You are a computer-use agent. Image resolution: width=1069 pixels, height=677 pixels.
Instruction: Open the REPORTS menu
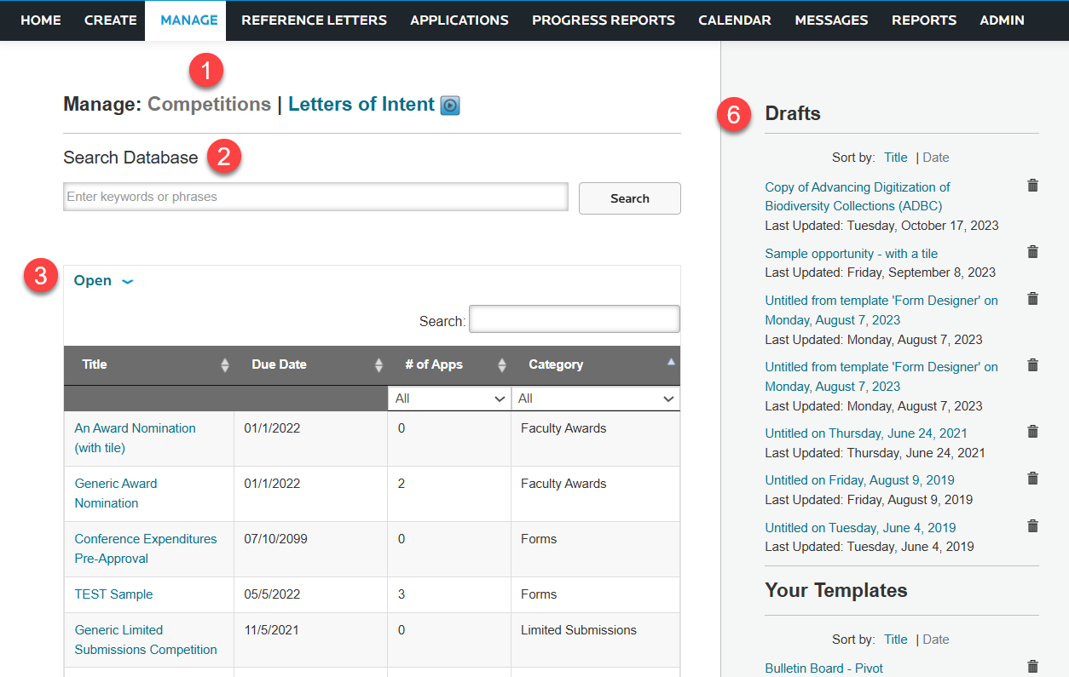[924, 20]
